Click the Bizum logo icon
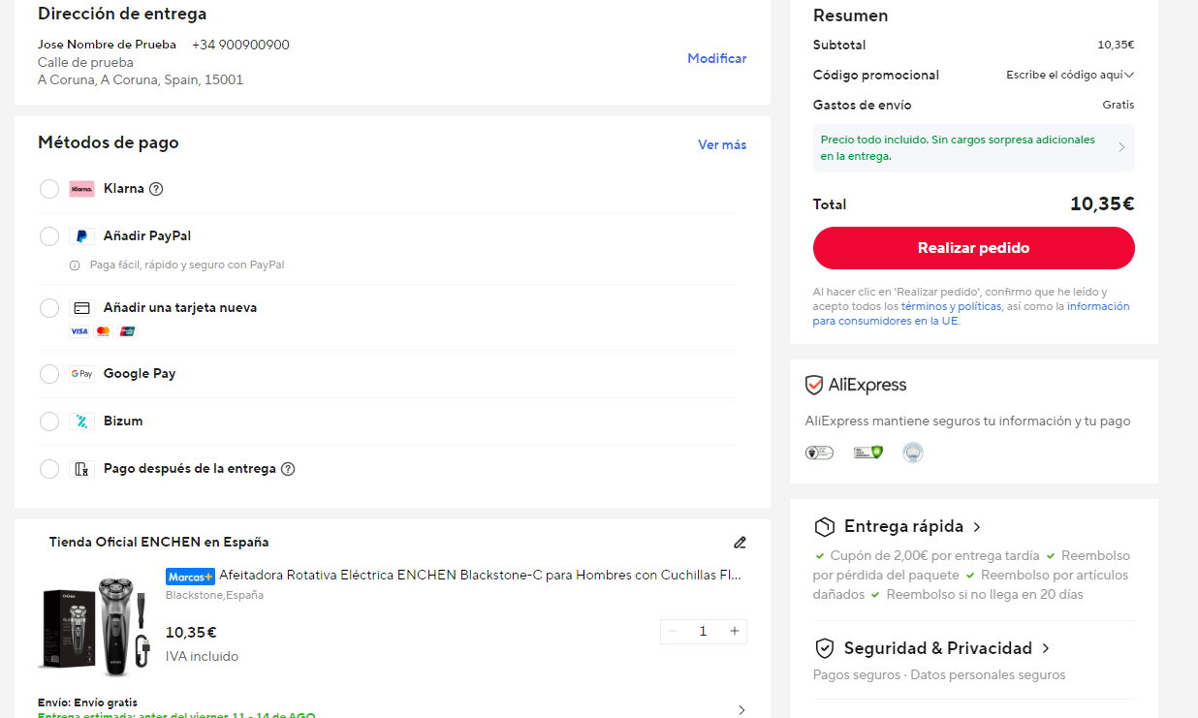Image resolution: width=1198 pixels, height=718 pixels. pyautogui.click(x=81, y=421)
